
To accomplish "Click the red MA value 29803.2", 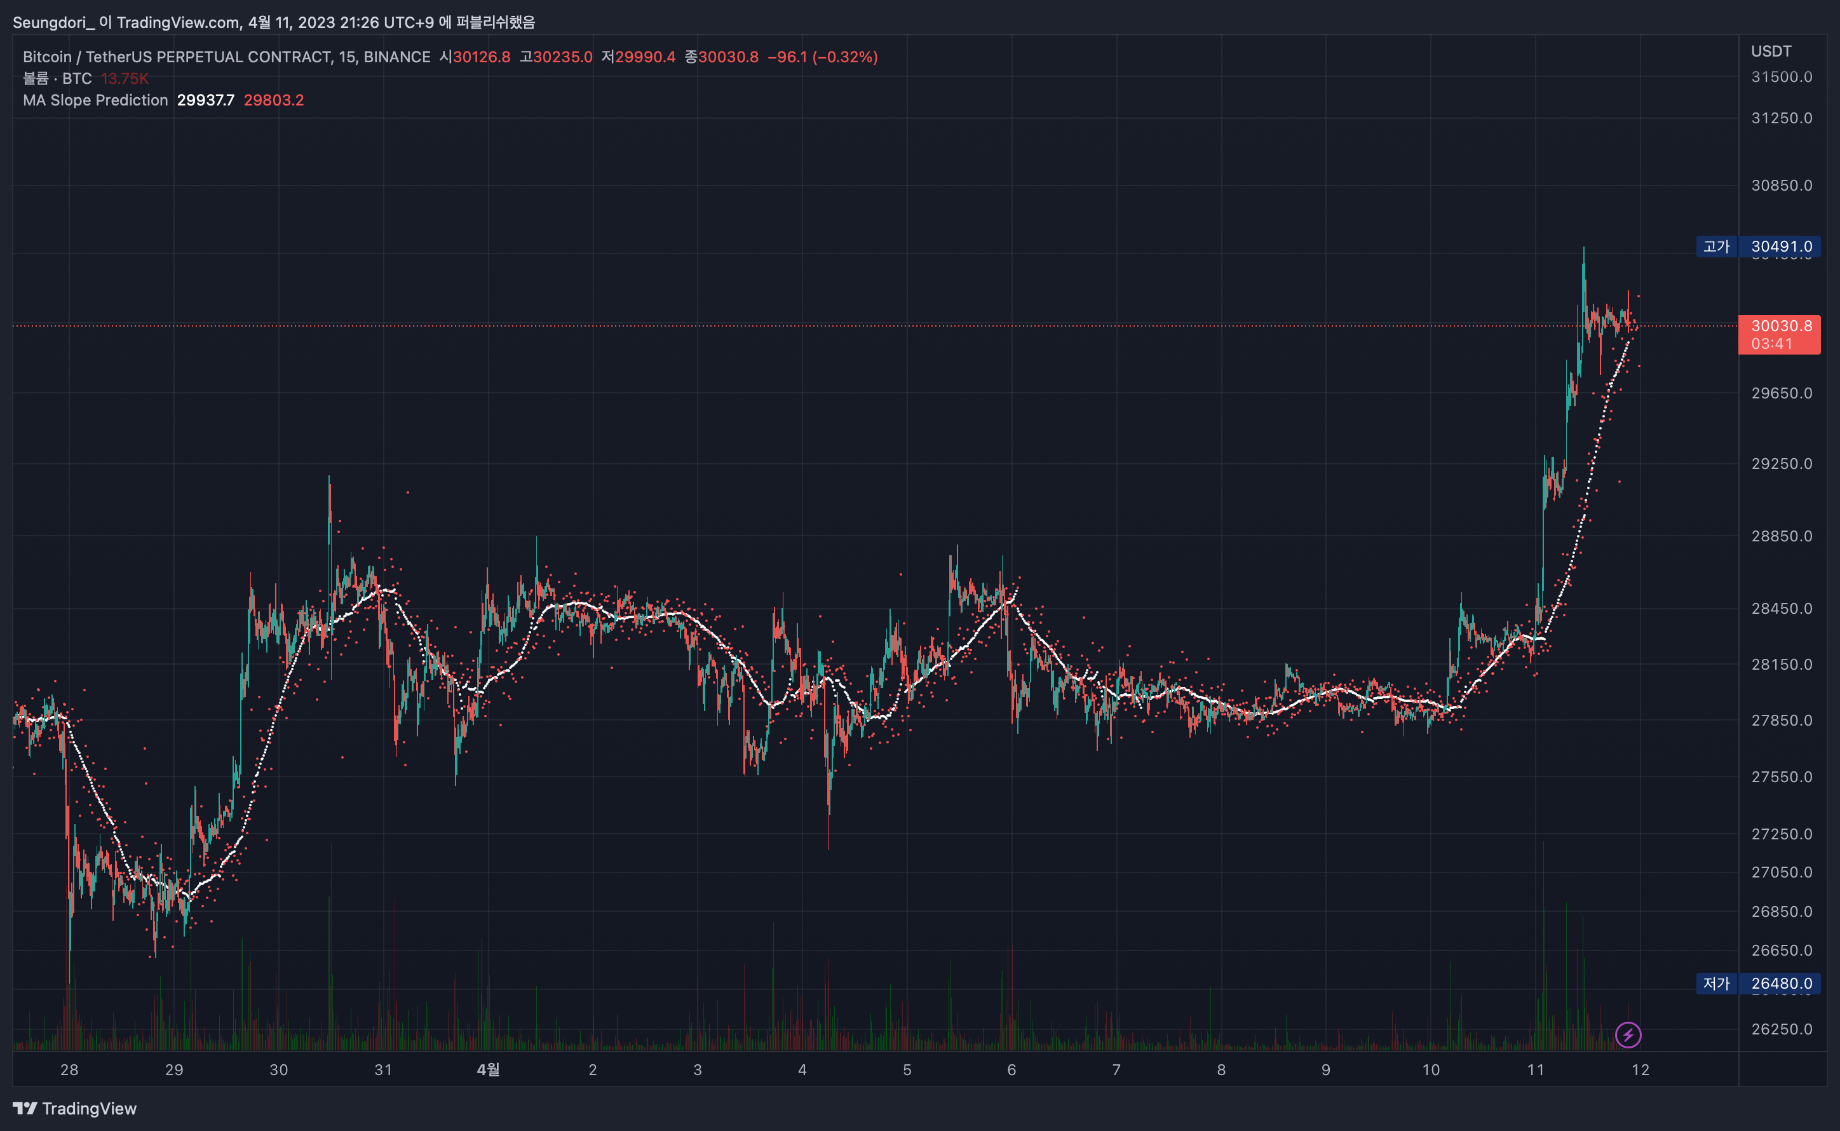I will (x=274, y=100).
